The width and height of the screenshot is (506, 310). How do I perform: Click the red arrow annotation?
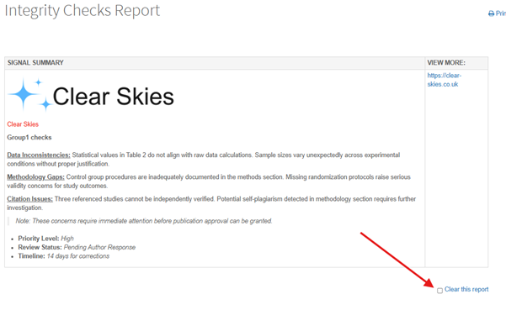coord(397,260)
